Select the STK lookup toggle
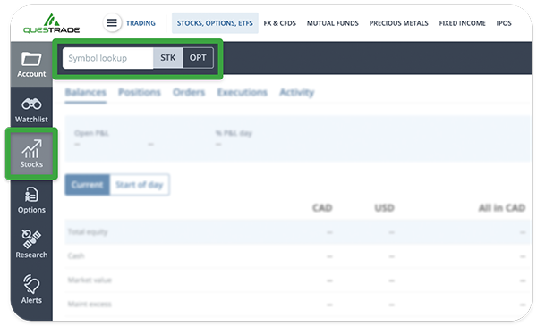537x326 pixels. (168, 58)
